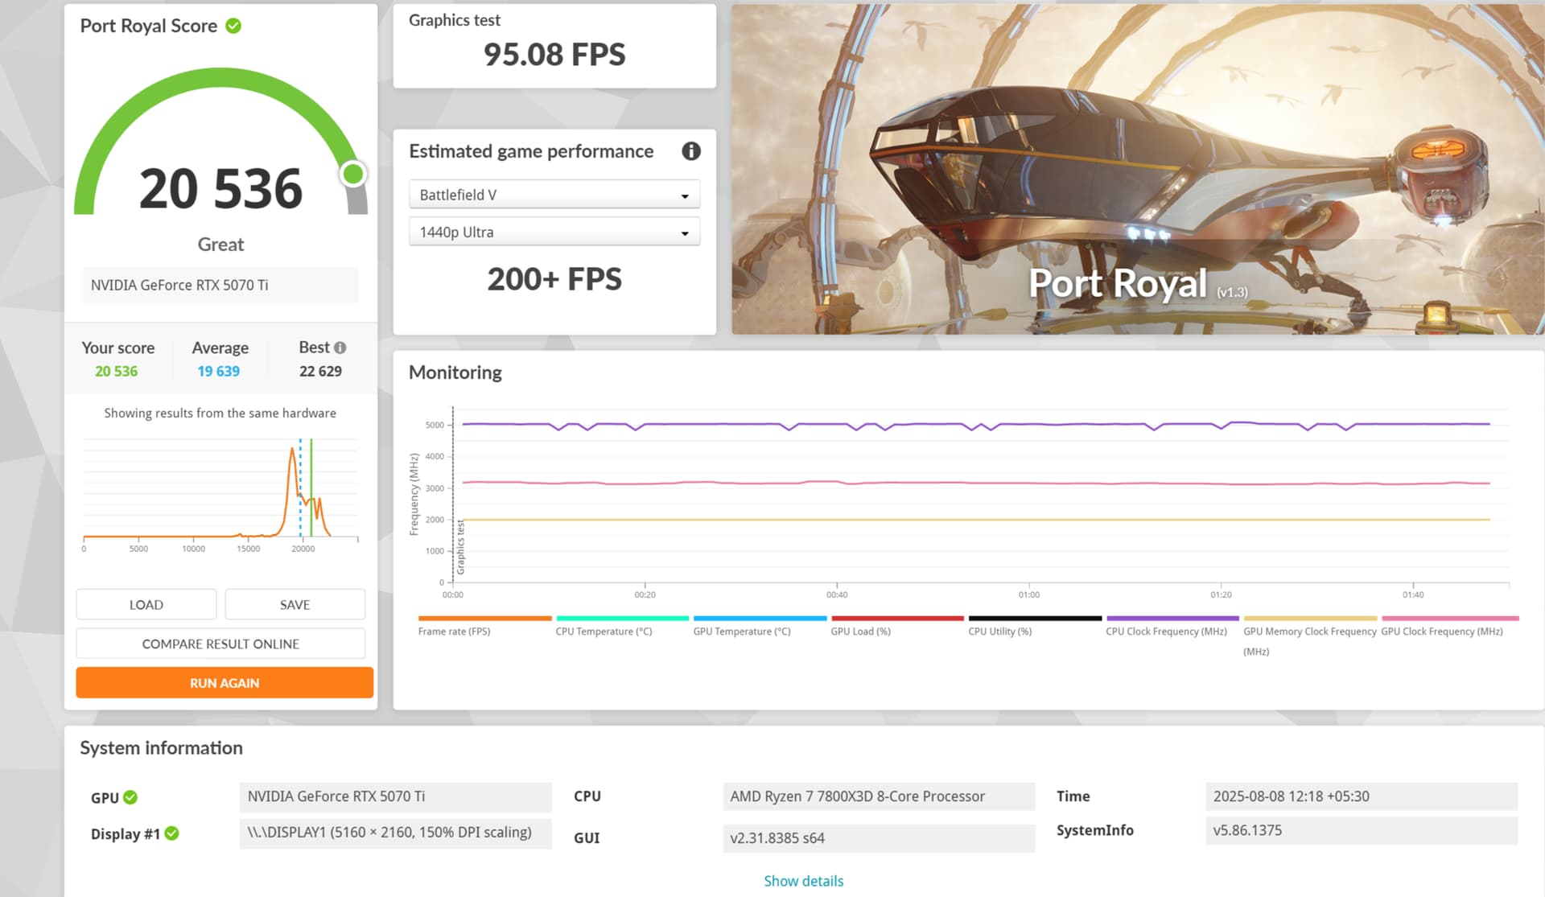Open the Battlefield V game dropdown
Viewport: 1545px width, 897px height.
[x=554, y=195]
